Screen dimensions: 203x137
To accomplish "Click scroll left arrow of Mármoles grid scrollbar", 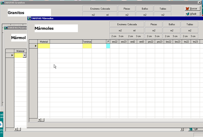I will [x=39, y=120].
